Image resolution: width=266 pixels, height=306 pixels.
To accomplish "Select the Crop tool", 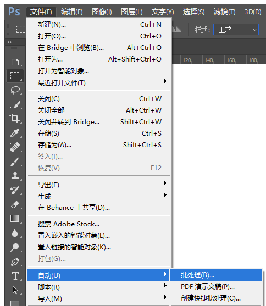I will pos(15,119).
